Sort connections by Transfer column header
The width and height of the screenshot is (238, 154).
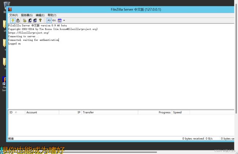click(110, 112)
